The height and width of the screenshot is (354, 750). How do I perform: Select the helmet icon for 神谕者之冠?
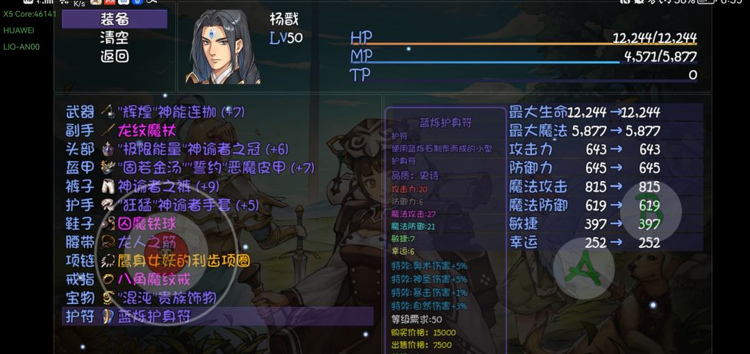[108, 149]
